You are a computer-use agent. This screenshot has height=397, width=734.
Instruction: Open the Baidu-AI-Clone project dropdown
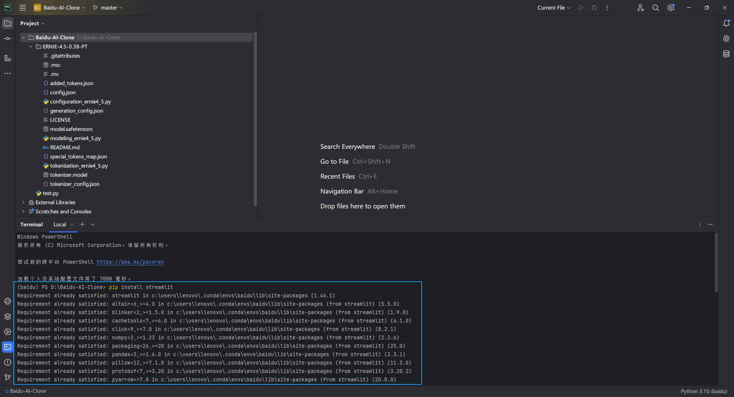pyautogui.click(x=60, y=8)
